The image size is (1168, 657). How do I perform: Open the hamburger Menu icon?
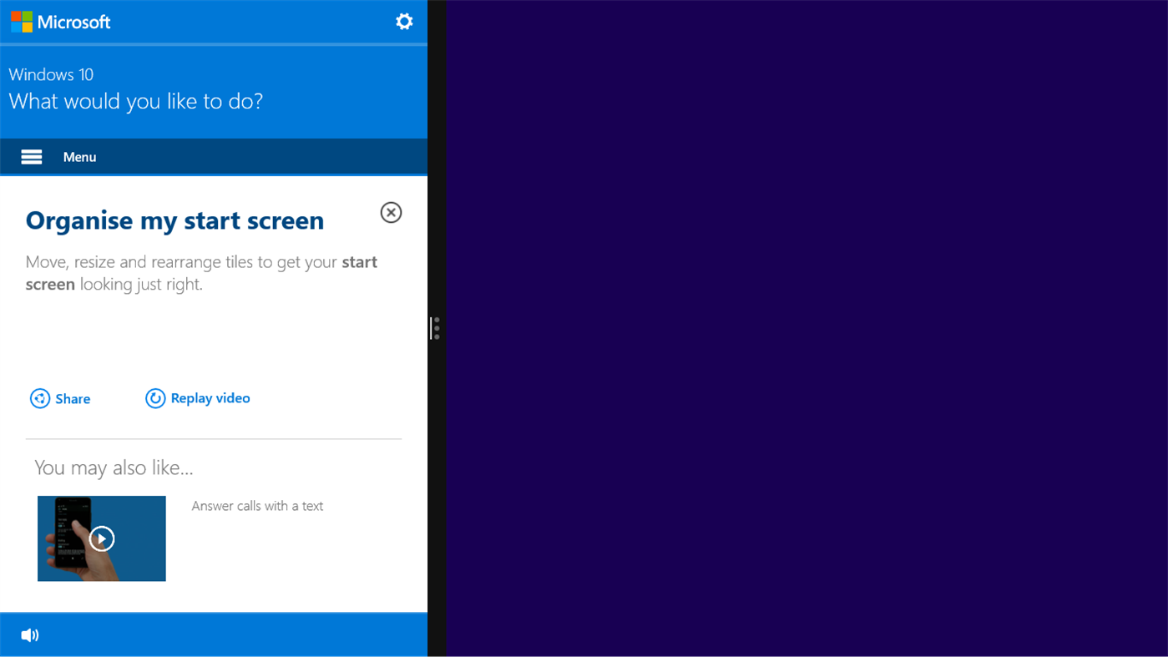[x=31, y=156]
